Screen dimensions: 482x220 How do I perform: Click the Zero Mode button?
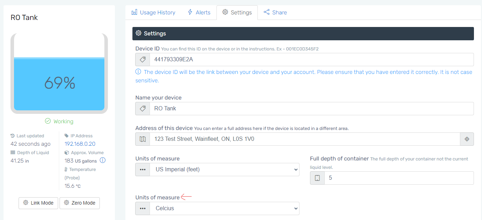(x=80, y=203)
